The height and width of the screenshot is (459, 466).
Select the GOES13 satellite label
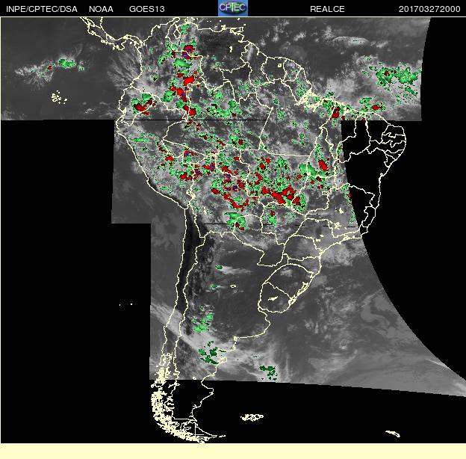pos(147,9)
